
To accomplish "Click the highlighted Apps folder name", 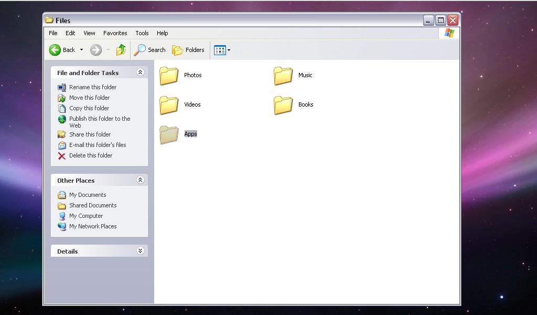I will pyautogui.click(x=190, y=134).
